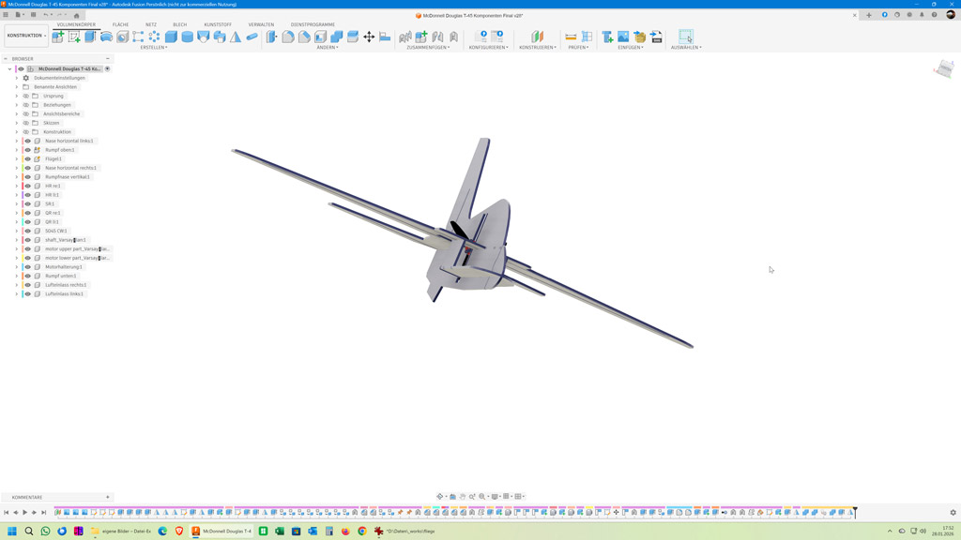Click the Extrude tool in Erstellen
Viewport: 961px width, 540px height.
point(90,37)
